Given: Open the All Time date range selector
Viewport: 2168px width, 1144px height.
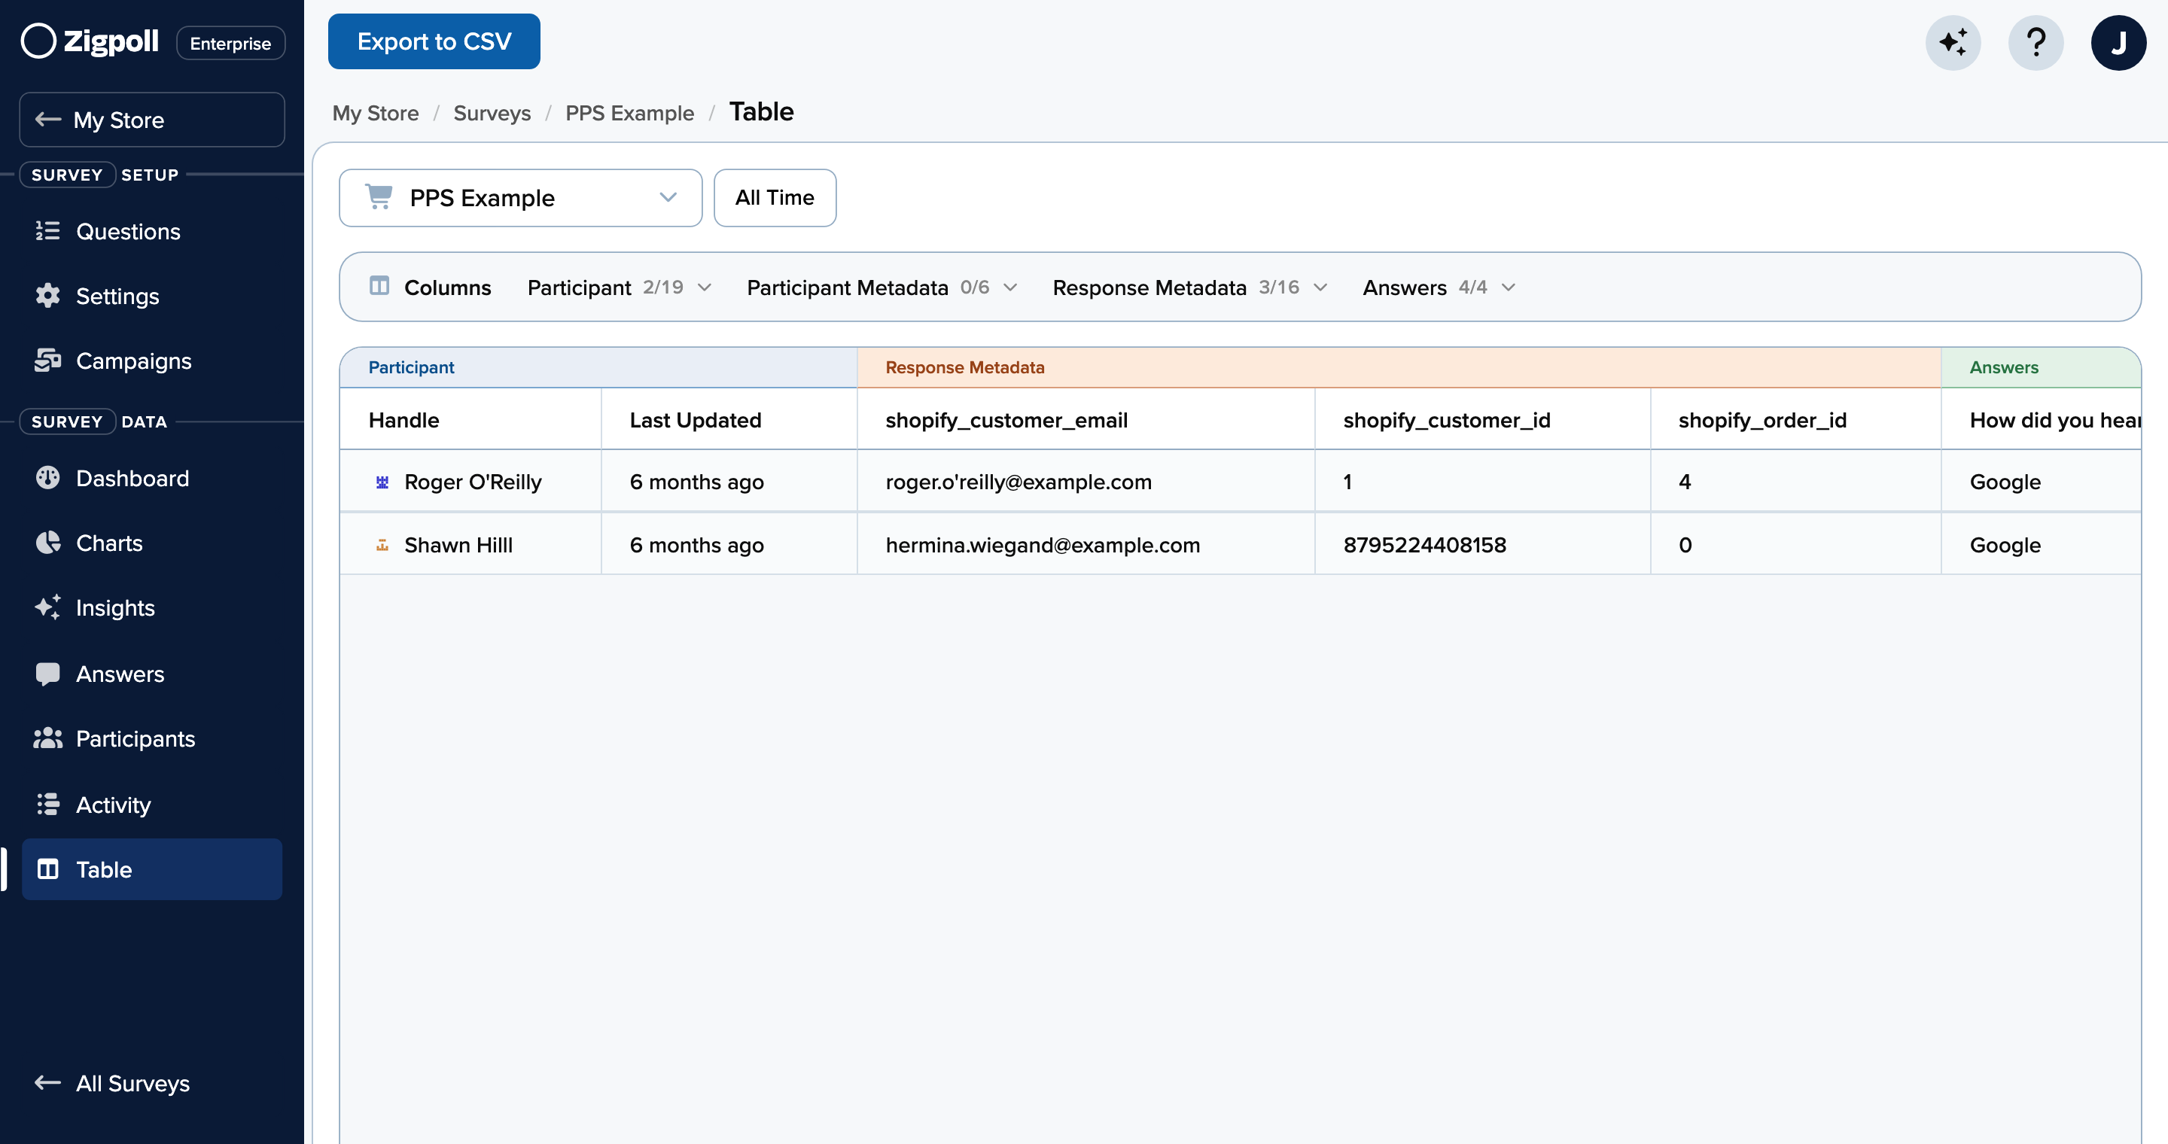Looking at the screenshot, I should coord(775,198).
